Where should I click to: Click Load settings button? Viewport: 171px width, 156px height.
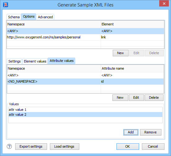click(64, 146)
